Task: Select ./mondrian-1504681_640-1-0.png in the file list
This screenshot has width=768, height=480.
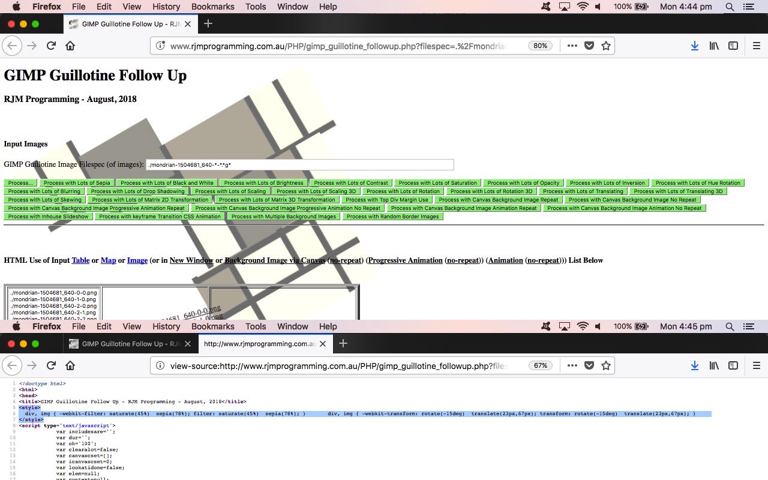Action: tap(54, 299)
